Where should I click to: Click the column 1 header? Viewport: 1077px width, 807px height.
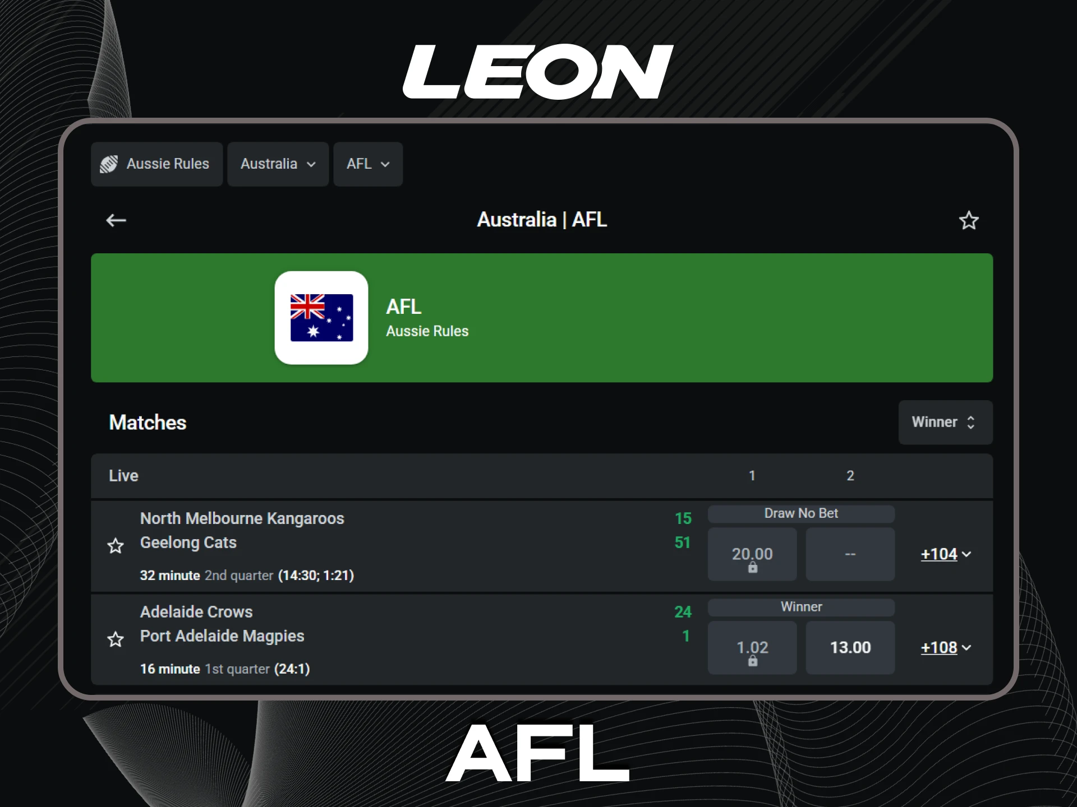[x=752, y=476]
